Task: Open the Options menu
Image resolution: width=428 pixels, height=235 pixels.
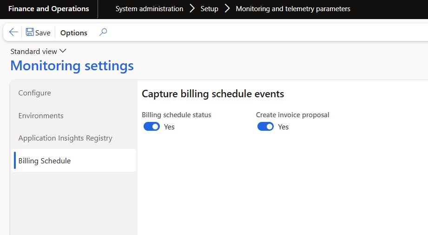Action: tap(74, 33)
